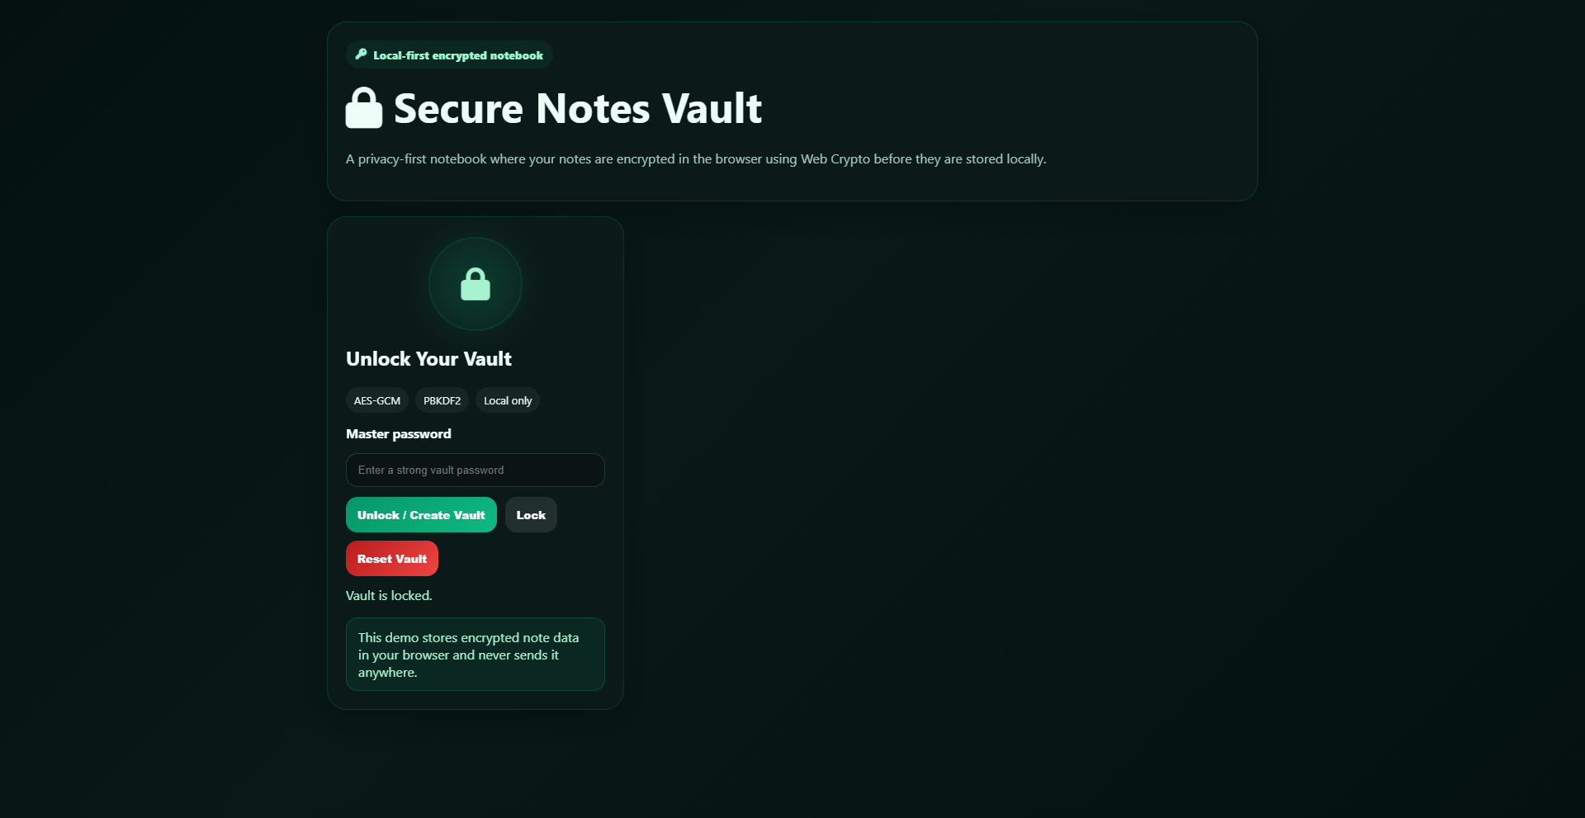Viewport: 1585px width, 818px height.
Task: Click the demo storage disclaimer box
Action: click(x=475, y=654)
